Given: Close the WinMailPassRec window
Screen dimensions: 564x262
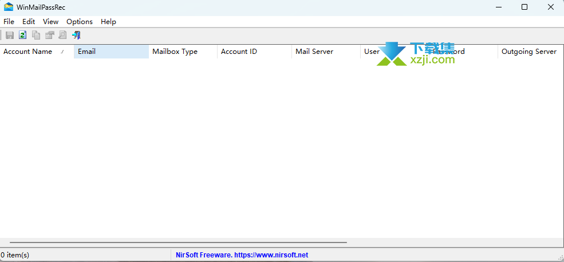Looking at the screenshot, I should (551, 7).
